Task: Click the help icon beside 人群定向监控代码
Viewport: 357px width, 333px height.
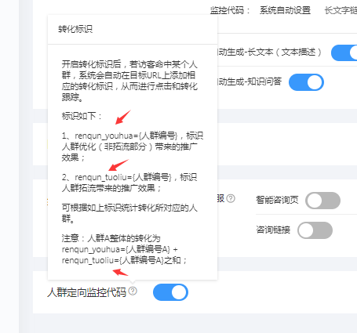Action: point(133,291)
